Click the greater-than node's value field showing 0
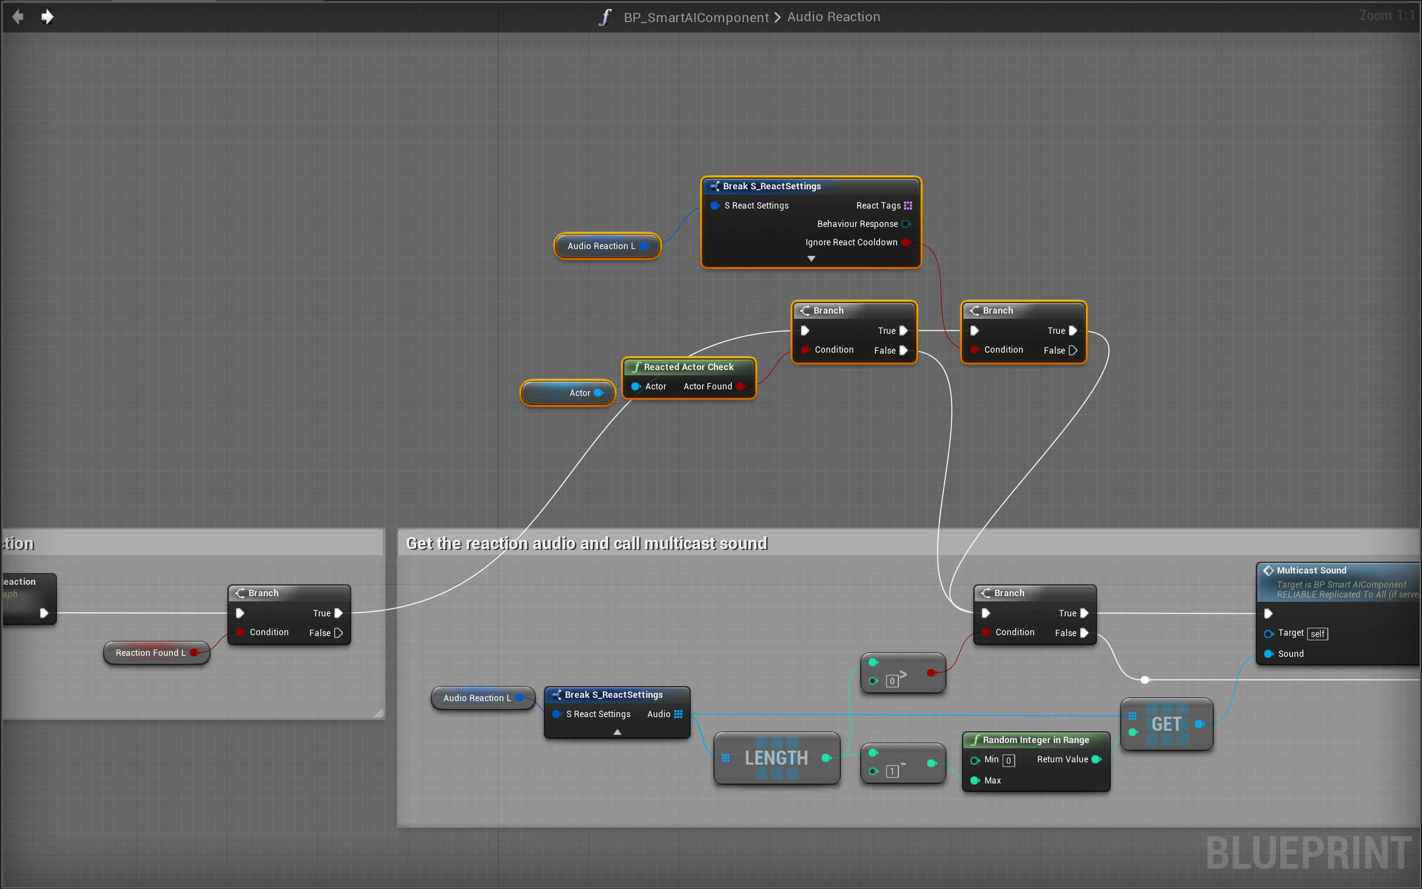The width and height of the screenshot is (1422, 889). (x=892, y=681)
